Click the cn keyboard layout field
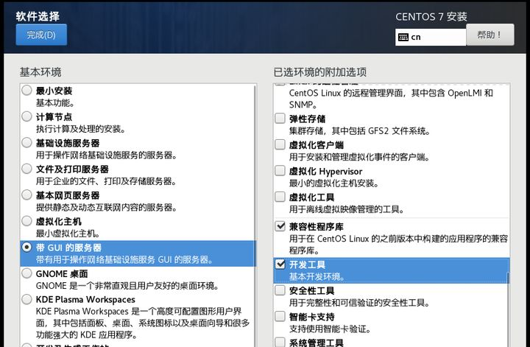Screen dimensions: 530x347 point(431,37)
